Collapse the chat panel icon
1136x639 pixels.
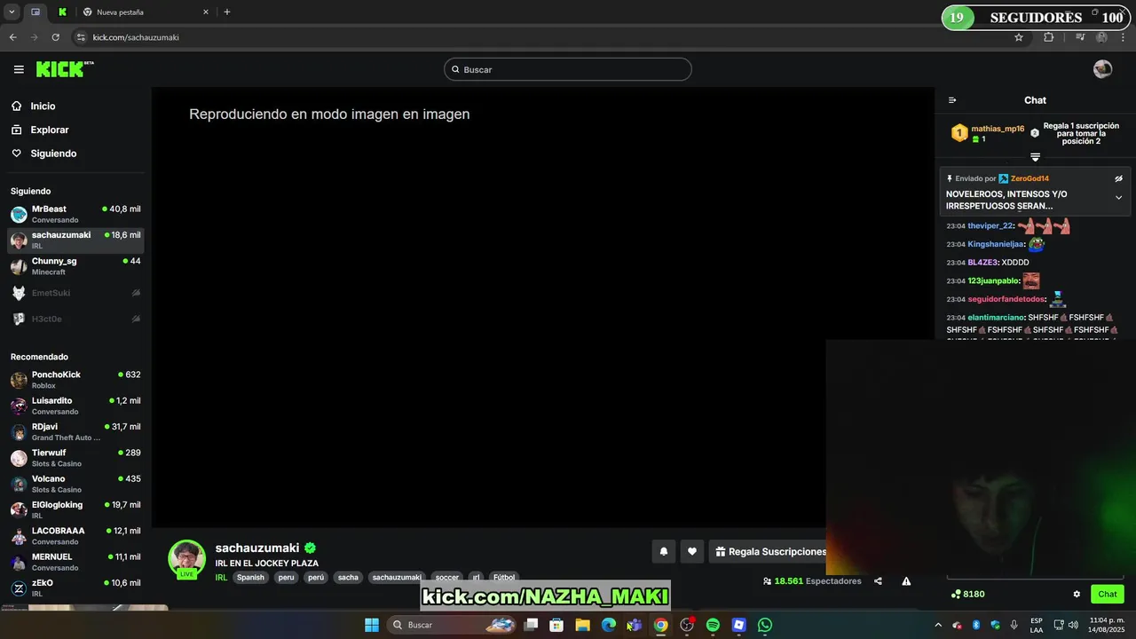pyautogui.click(x=952, y=100)
